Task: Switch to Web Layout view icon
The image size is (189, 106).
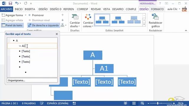Action: click(x=142, y=103)
